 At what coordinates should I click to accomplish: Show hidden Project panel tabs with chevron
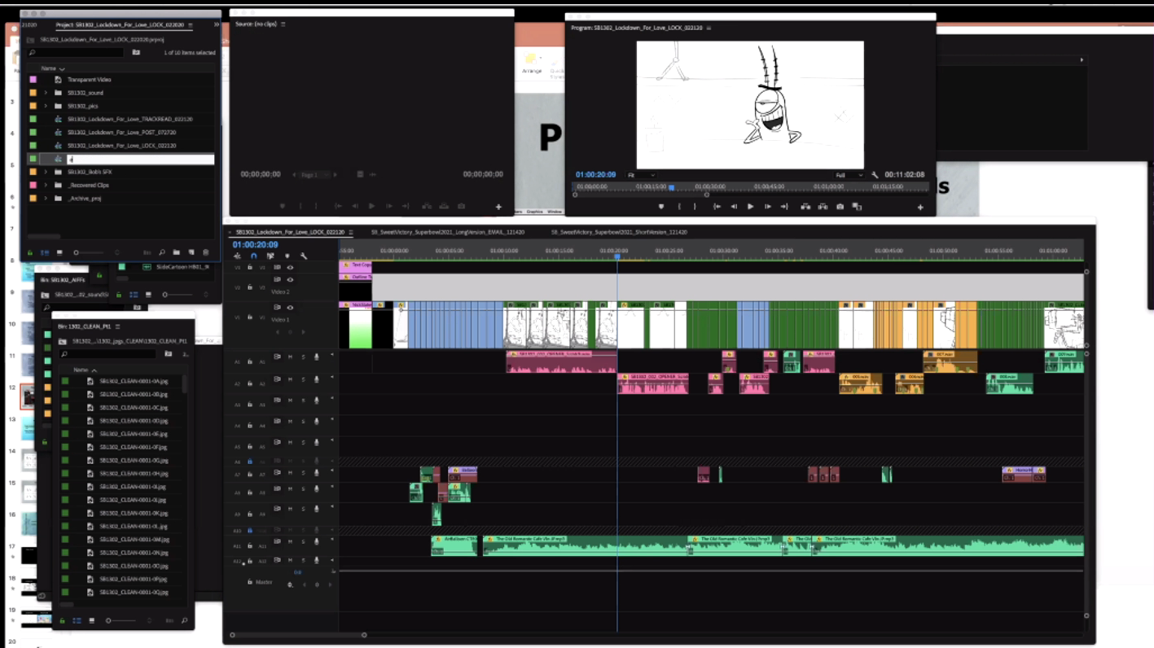tap(217, 25)
